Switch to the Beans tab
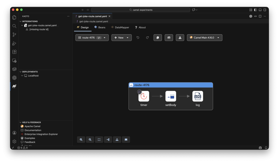The image size is (279, 163). point(100,27)
